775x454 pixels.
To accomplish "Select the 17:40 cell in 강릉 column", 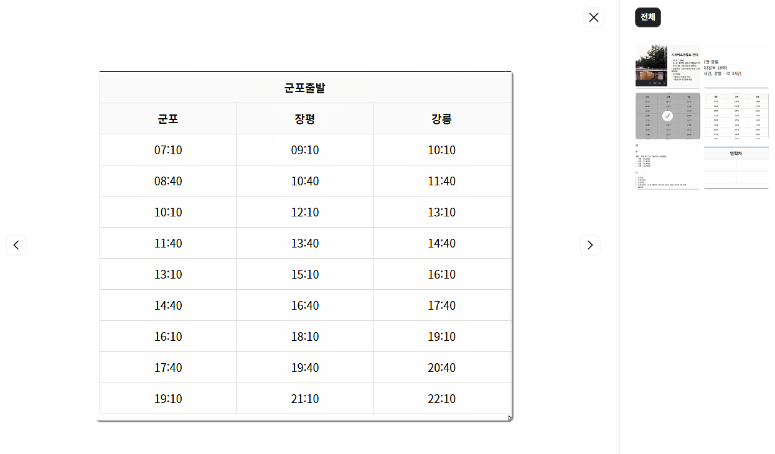I will click(x=442, y=305).
